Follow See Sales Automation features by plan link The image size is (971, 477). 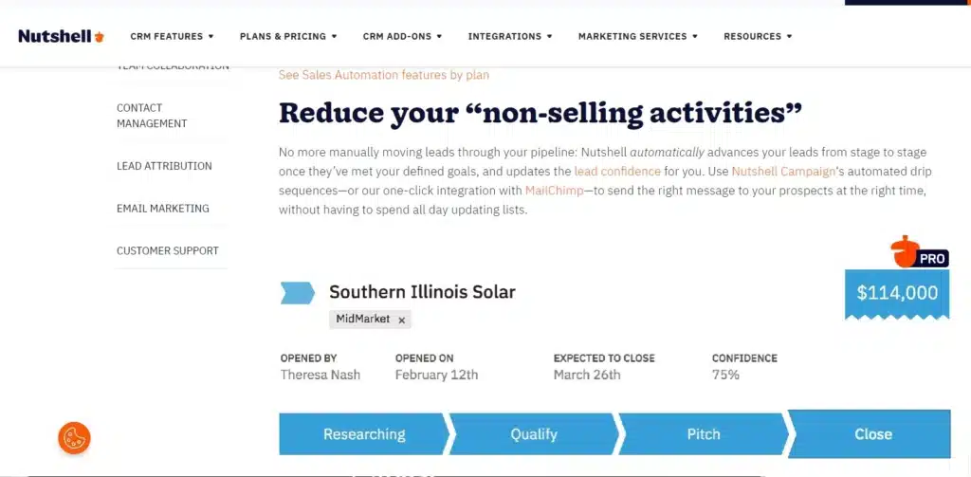[384, 75]
